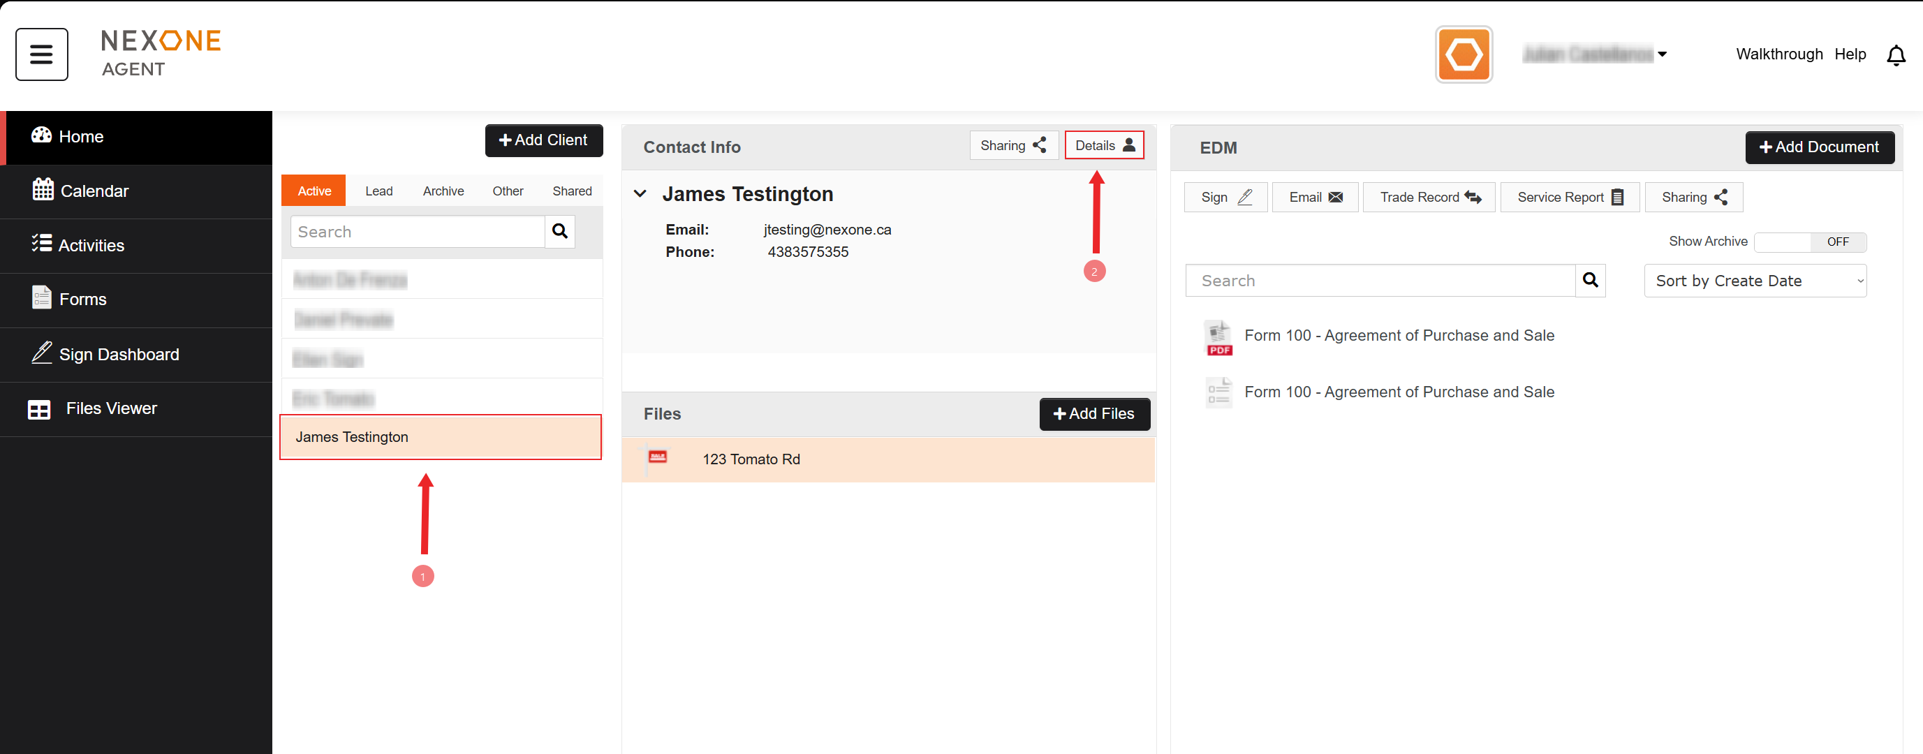1923x754 pixels.
Task: Open the hamburger menu icon
Action: 42,54
